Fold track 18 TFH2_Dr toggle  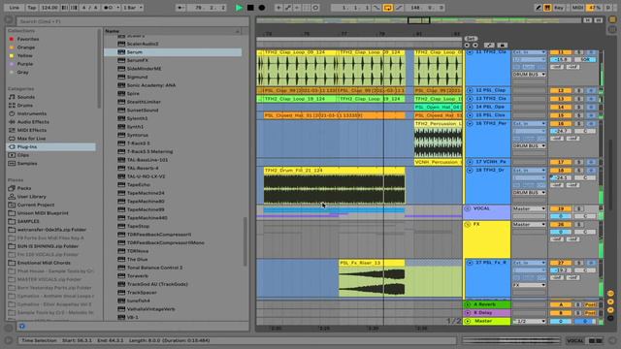(470, 171)
